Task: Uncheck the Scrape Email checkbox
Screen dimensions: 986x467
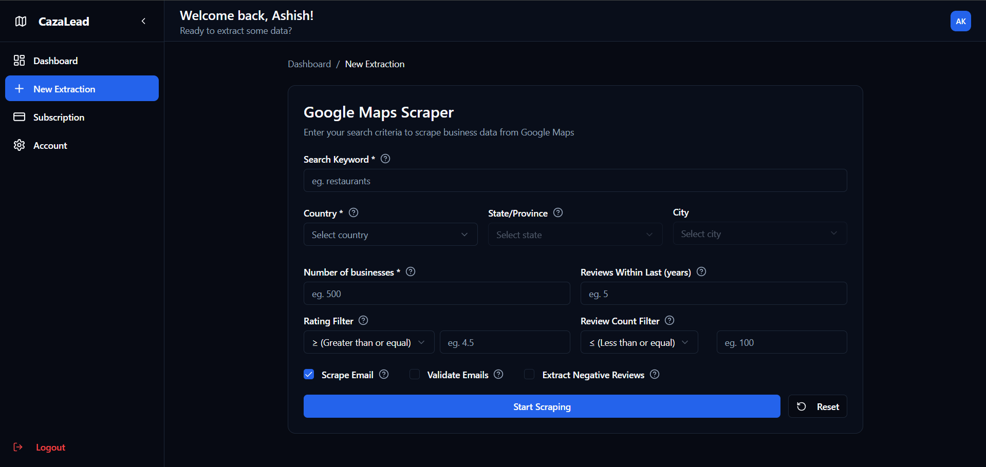Action: 309,374
